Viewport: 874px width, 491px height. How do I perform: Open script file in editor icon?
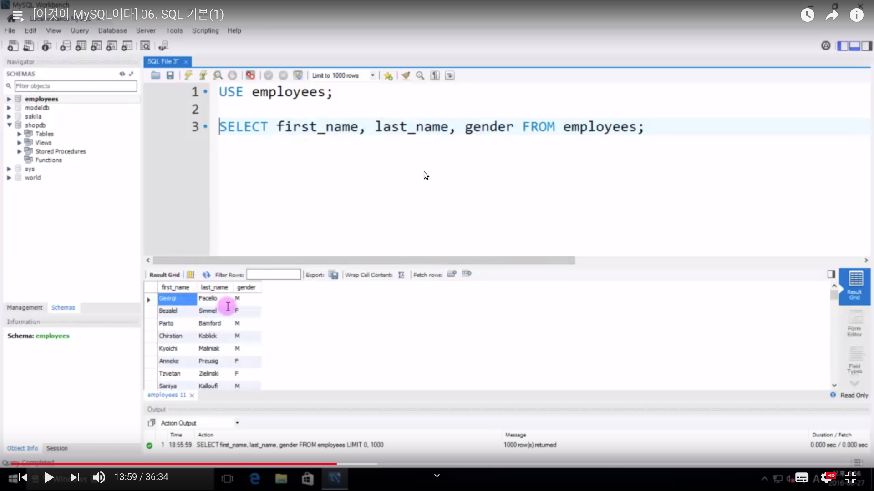click(156, 75)
